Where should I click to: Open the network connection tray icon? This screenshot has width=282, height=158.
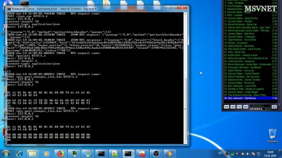[x=259, y=154]
